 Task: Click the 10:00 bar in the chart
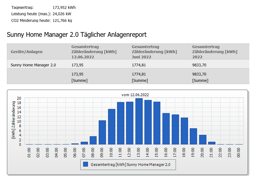(111, 126)
